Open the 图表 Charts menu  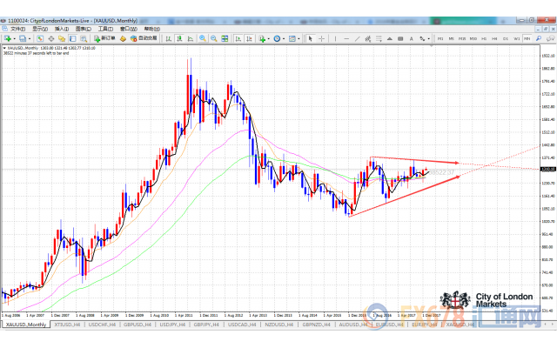tap(84, 29)
